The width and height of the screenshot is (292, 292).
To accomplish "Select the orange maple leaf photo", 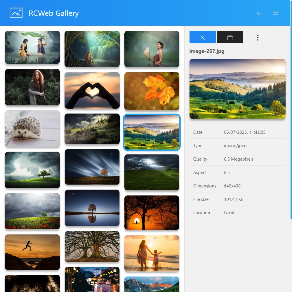I will [152, 91].
